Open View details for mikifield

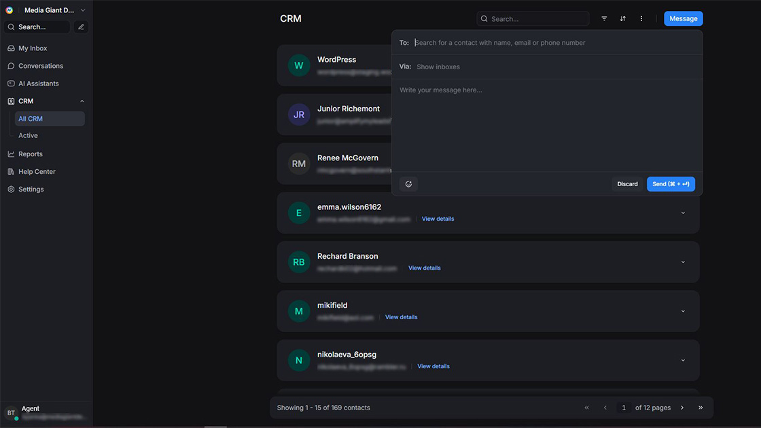point(401,317)
